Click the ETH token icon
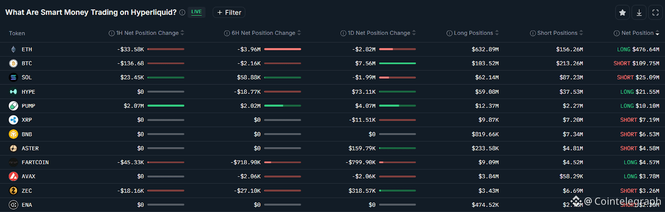This screenshot has height=212, width=665. pyautogui.click(x=13, y=49)
